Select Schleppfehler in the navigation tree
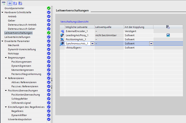Screen dimensions: 186x123 click(19, 99)
